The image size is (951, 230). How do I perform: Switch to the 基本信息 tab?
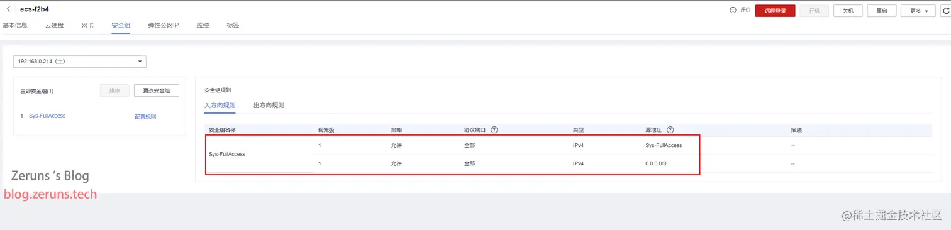click(x=14, y=25)
